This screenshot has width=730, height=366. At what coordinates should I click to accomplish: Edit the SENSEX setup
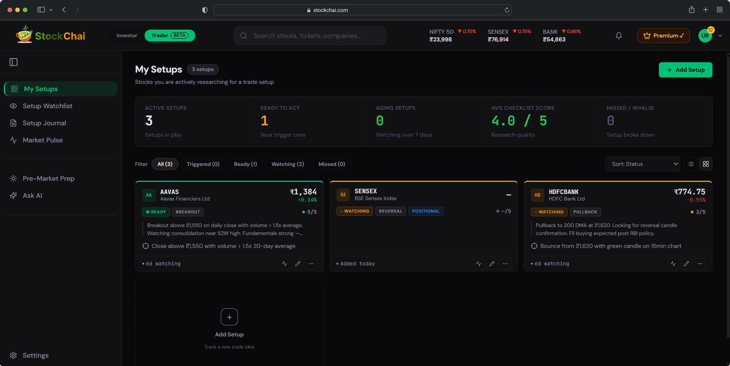coord(492,263)
